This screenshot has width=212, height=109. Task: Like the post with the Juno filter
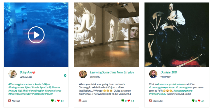[x=129, y=101]
